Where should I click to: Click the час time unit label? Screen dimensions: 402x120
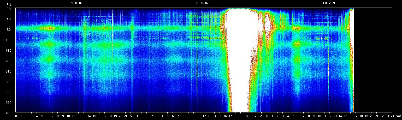tap(398, 116)
